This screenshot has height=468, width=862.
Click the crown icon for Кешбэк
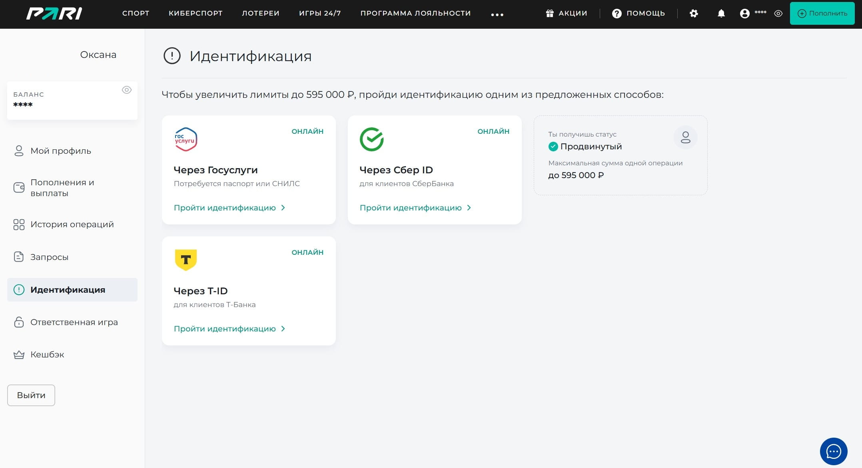tap(19, 355)
